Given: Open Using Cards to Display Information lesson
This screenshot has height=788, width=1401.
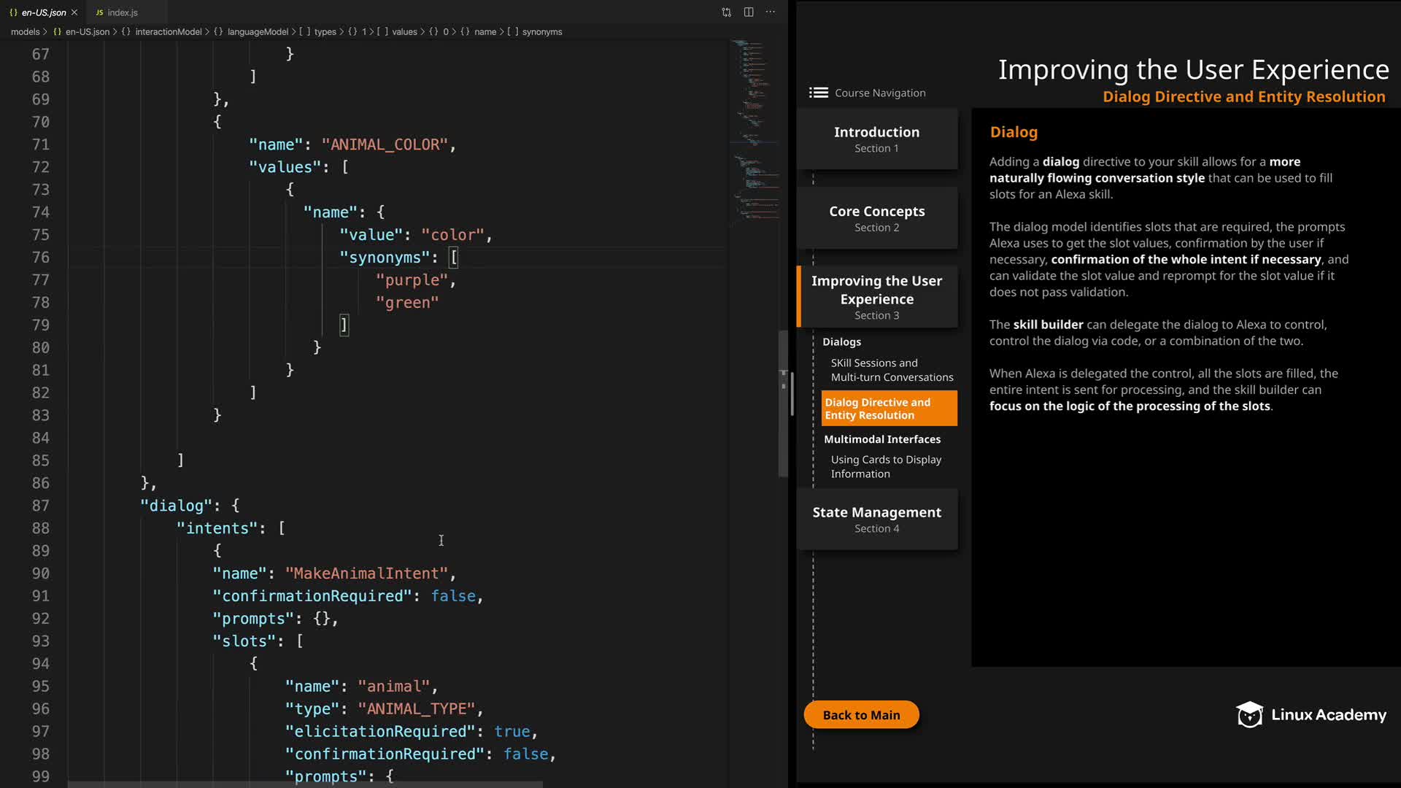Looking at the screenshot, I should click(885, 466).
